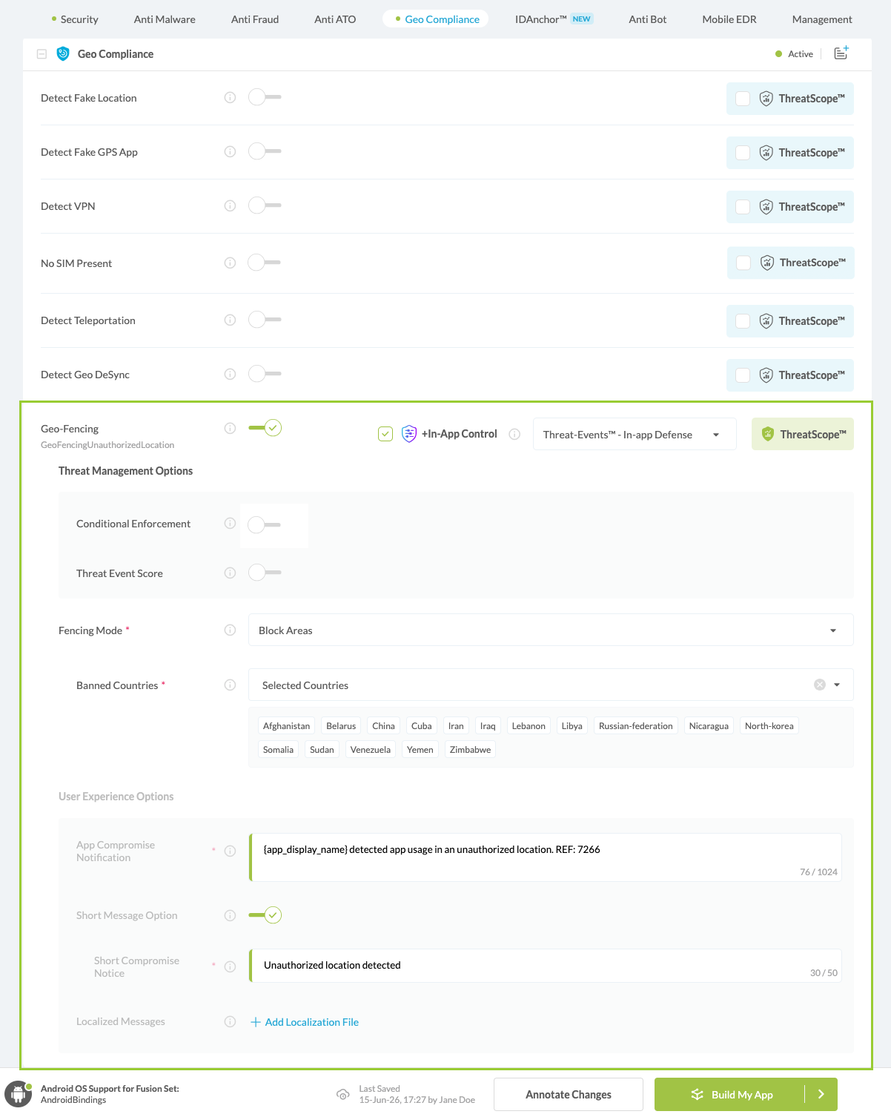Image resolution: width=891 pixels, height=1117 pixels.
Task: Click info icon for Banned Countries
Action: pos(230,685)
